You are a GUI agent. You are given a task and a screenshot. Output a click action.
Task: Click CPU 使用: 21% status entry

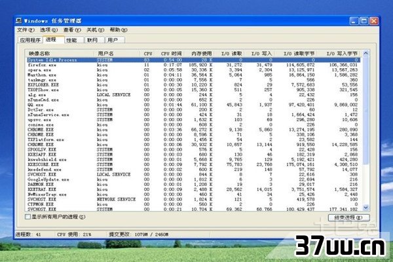pyautogui.click(x=74, y=234)
